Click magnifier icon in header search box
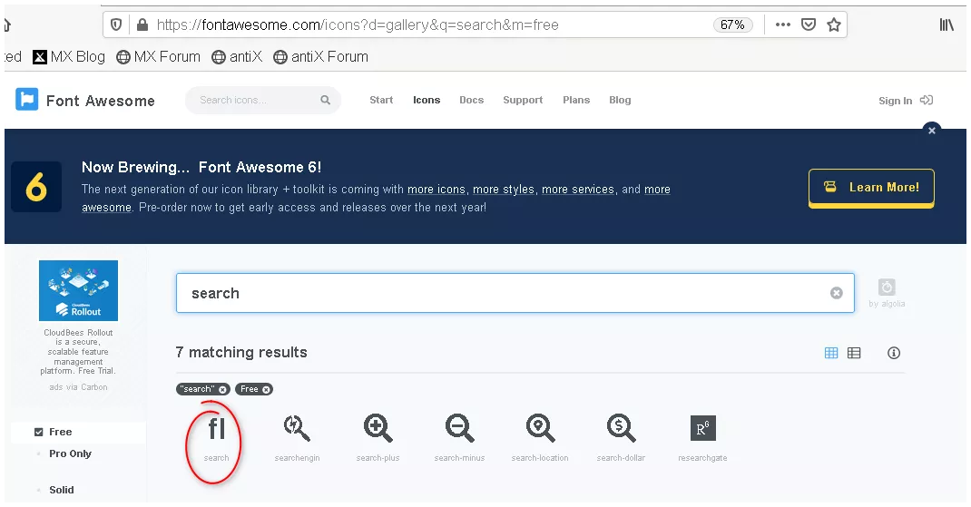Viewport: 971px width, 507px height. [325, 100]
